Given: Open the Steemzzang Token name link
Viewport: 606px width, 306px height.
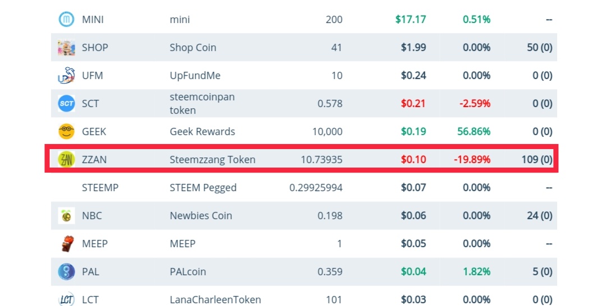Looking at the screenshot, I should click(212, 160).
